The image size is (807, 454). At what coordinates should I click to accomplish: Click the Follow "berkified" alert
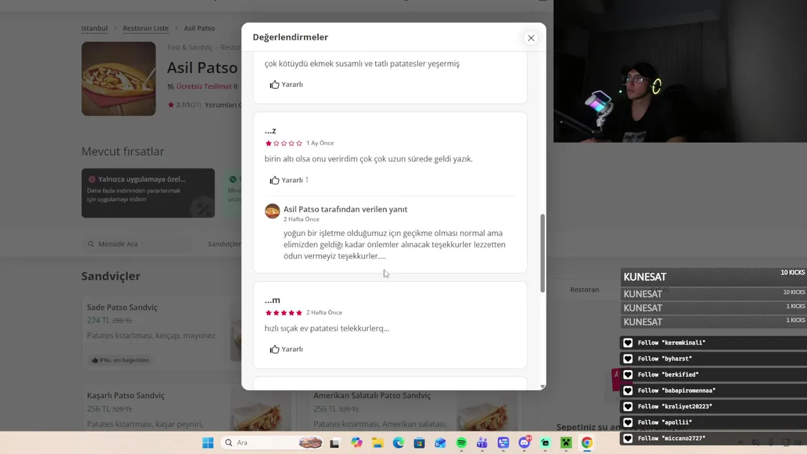[714, 375]
